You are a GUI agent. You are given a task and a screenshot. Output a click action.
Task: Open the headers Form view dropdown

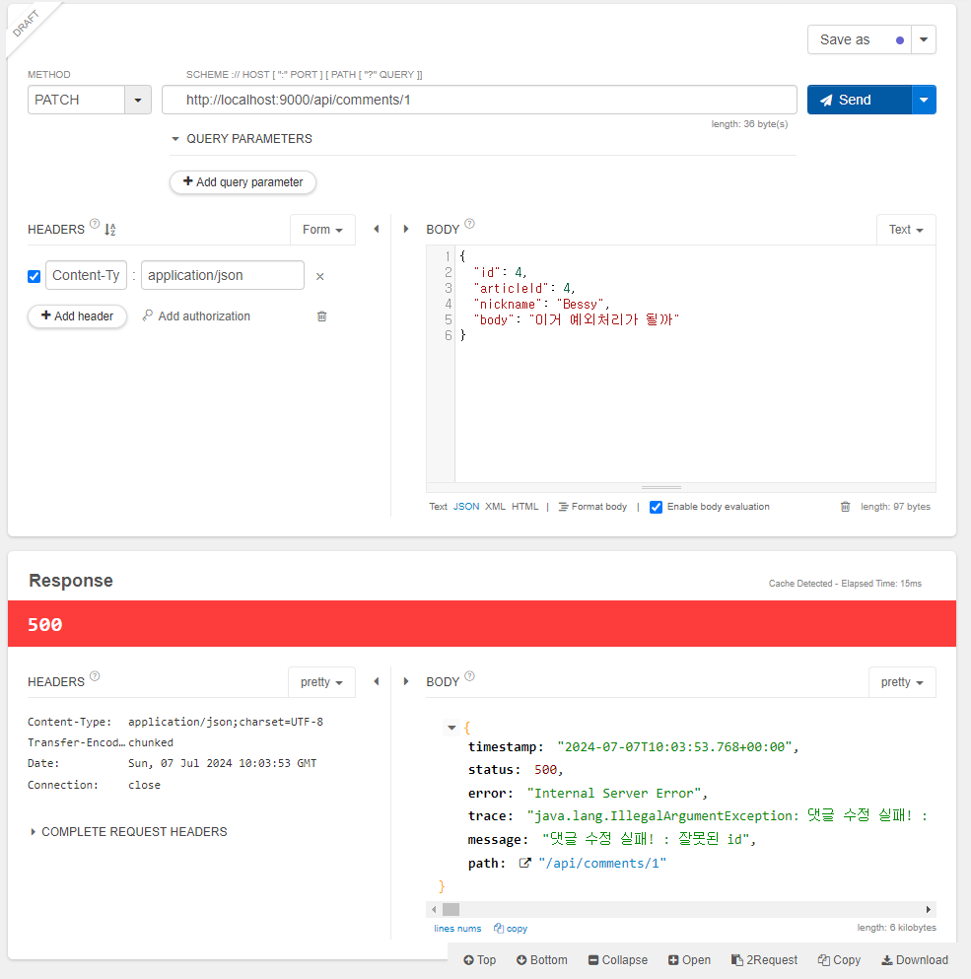tap(322, 230)
